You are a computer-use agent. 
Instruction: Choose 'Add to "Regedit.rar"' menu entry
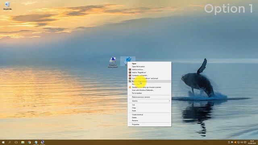tap(150, 72)
